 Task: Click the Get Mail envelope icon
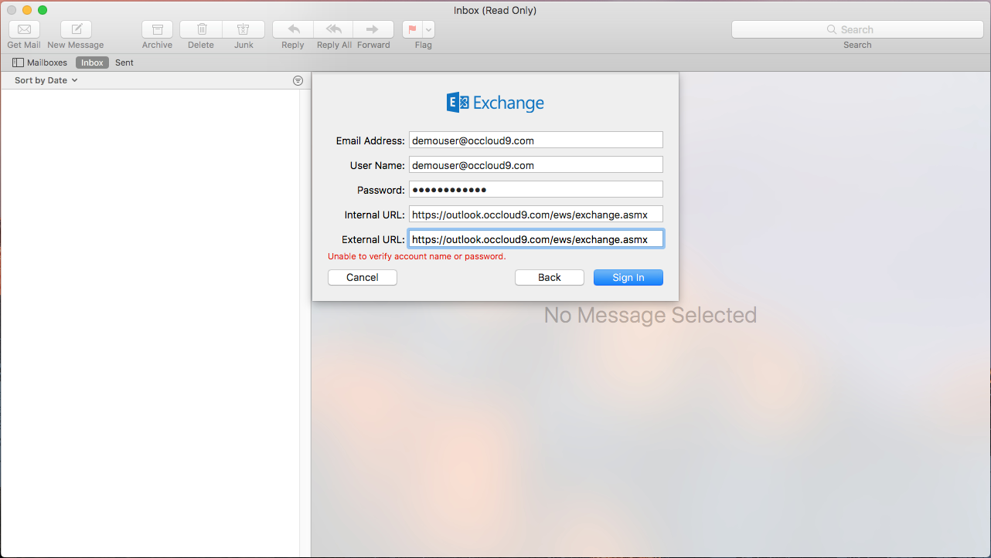click(24, 29)
